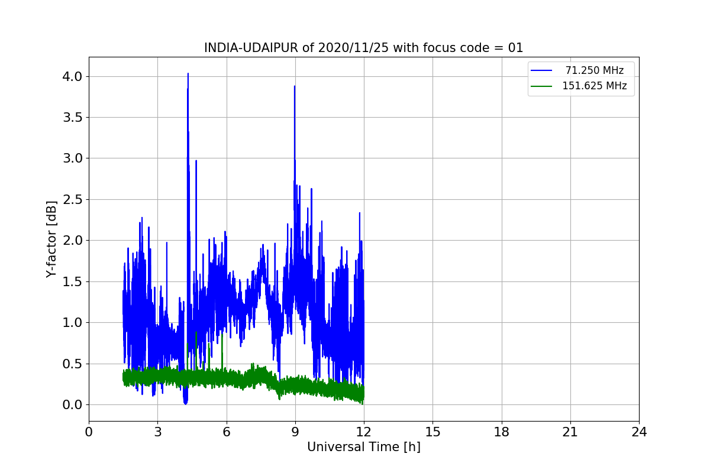
Task: Click x-axis tick label 15
Action: (x=433, y=432)
